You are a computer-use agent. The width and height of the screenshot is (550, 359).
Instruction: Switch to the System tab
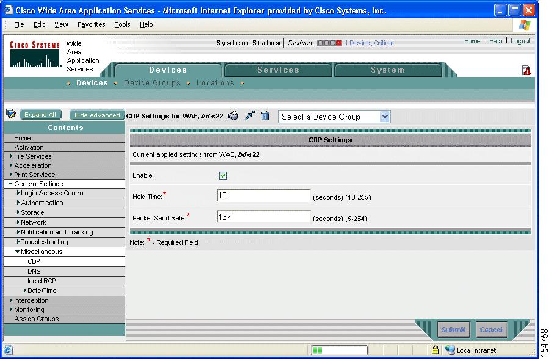pos(388,70)
